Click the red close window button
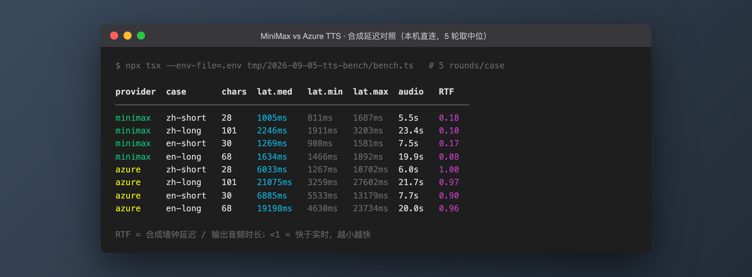The width and height of the screenshot is (752, 277). tap(114, 36)
